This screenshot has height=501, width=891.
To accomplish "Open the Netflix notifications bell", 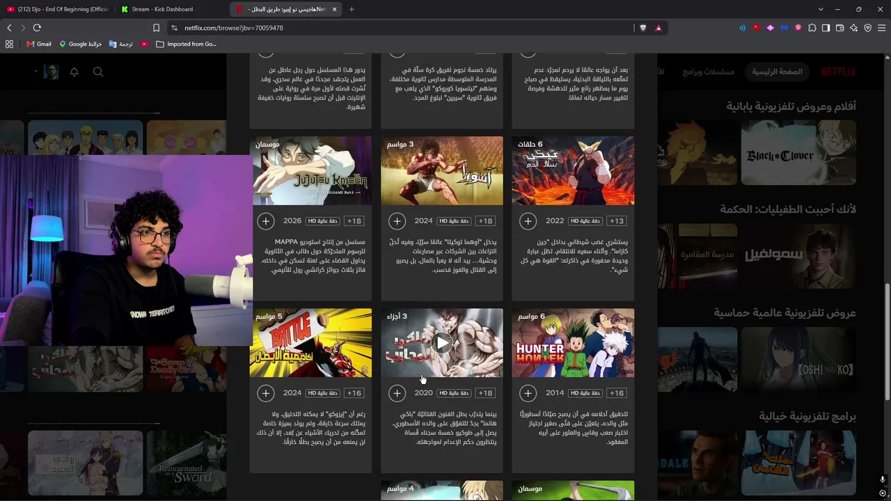I will click(x=74, y=72).
